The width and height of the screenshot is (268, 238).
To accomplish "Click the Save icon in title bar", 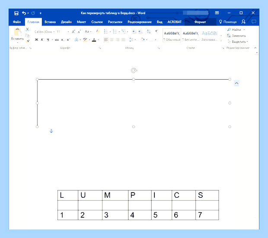I will 16,13.
